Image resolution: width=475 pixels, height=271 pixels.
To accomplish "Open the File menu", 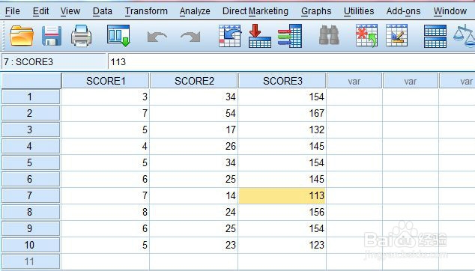I will [13, 11].
